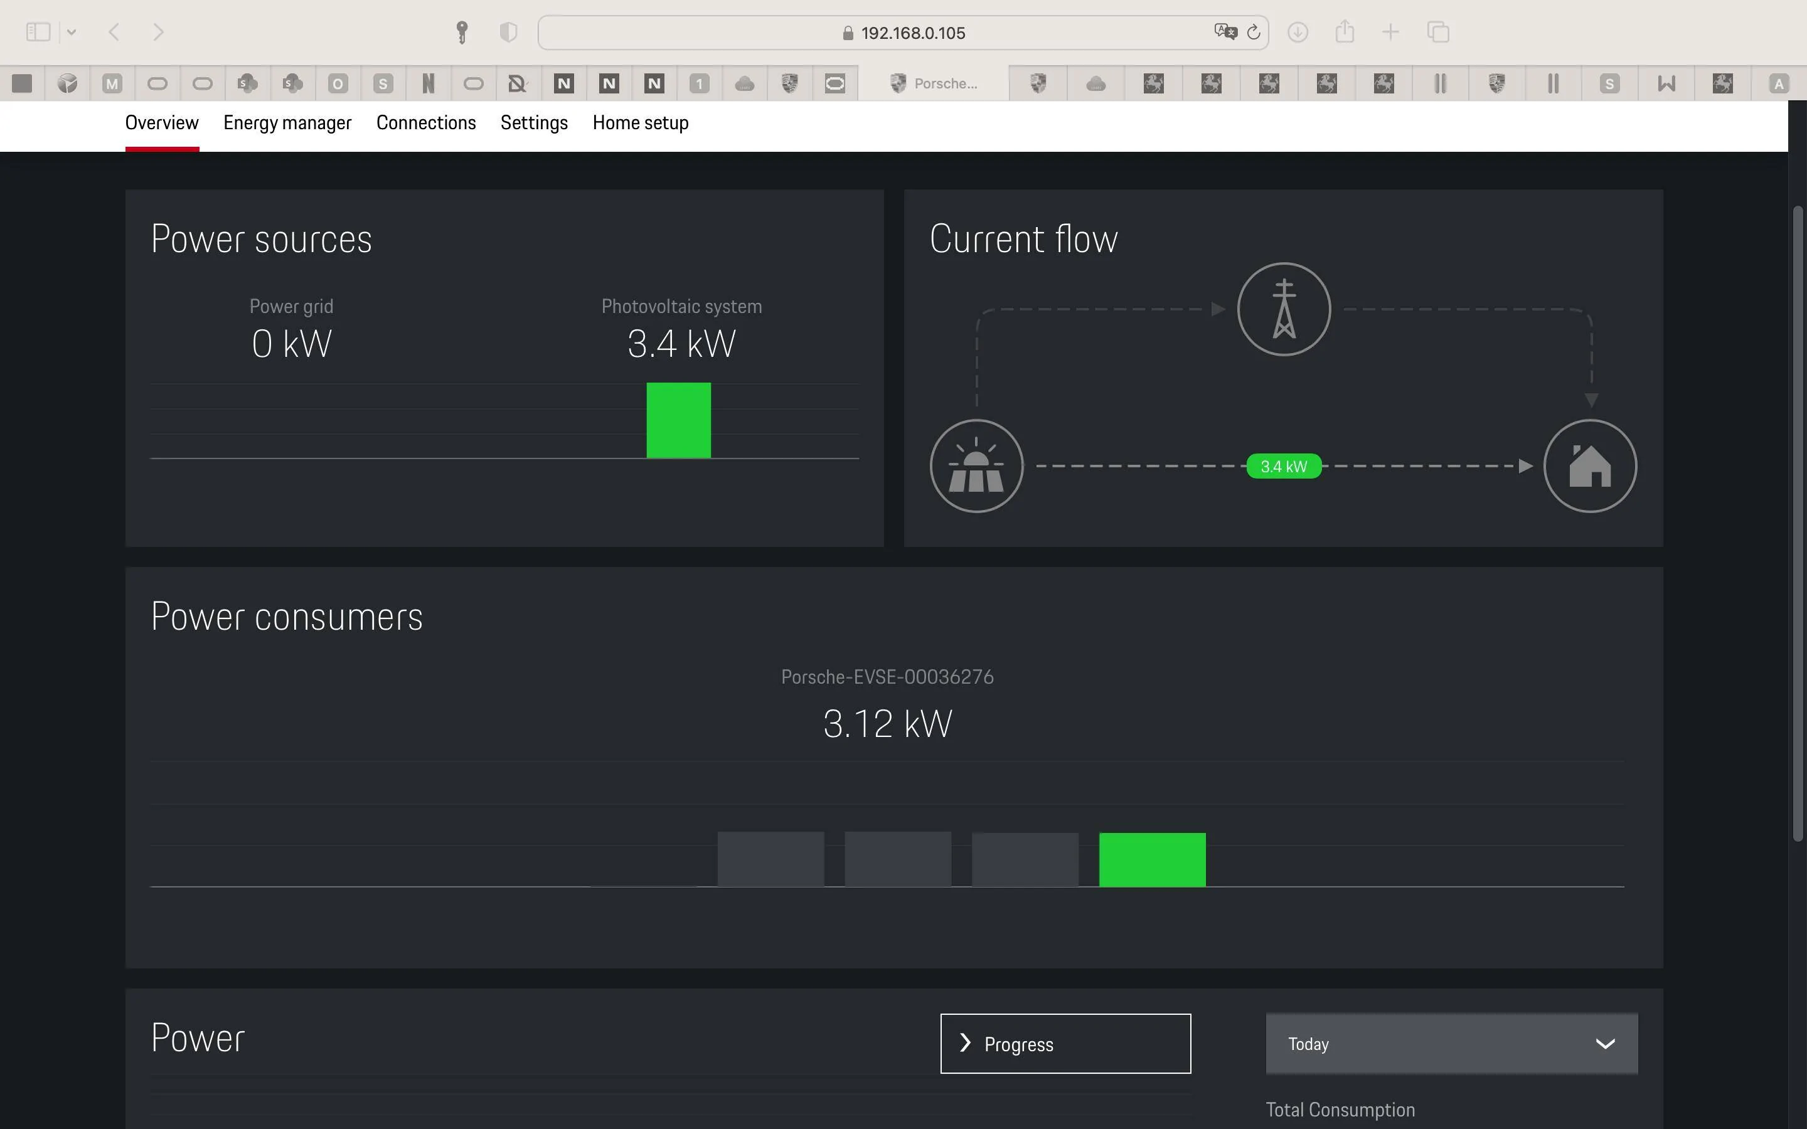Click the key password manager icon
Screen dimensions: 1807x1129
pos(462,32)
